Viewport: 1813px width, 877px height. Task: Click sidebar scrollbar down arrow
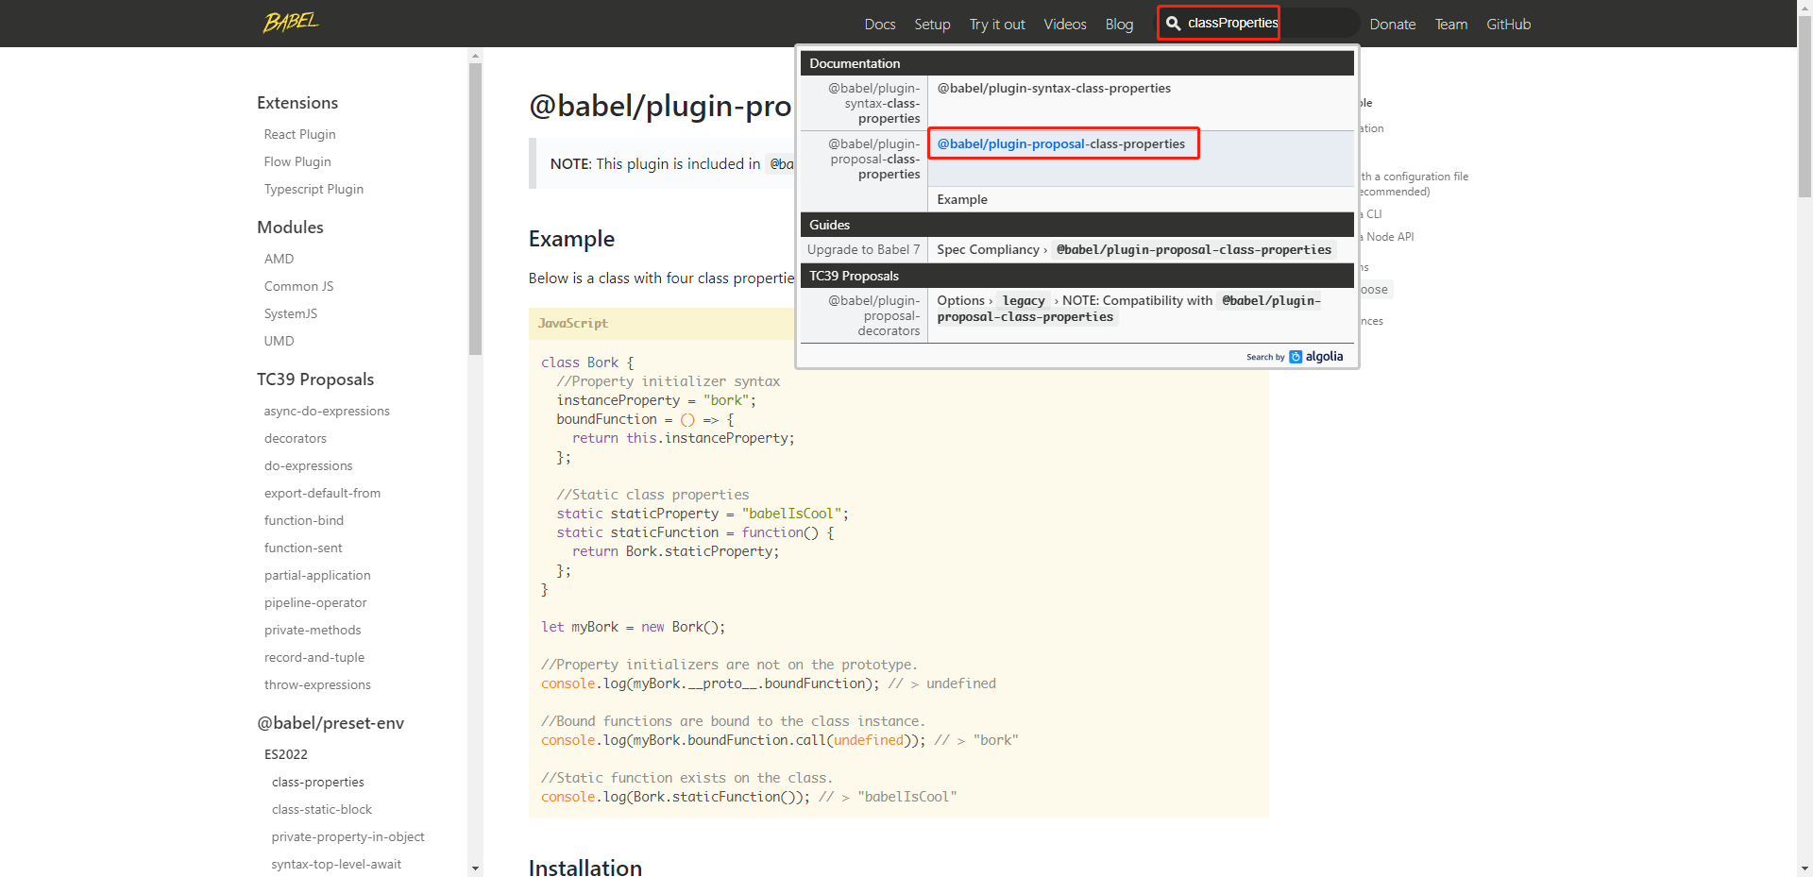tap(475, 869)
